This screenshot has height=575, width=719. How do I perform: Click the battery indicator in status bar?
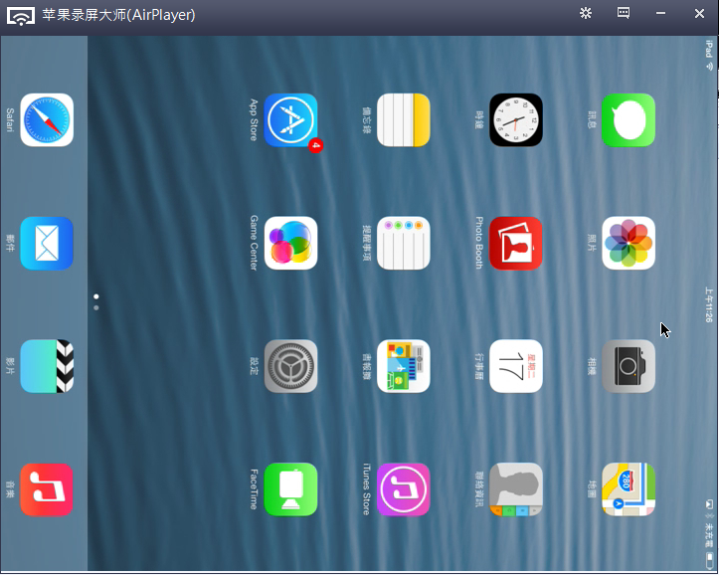pos(710,560)
